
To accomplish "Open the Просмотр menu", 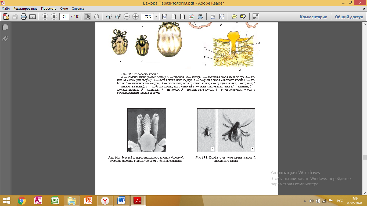I will tap(49, 9).
